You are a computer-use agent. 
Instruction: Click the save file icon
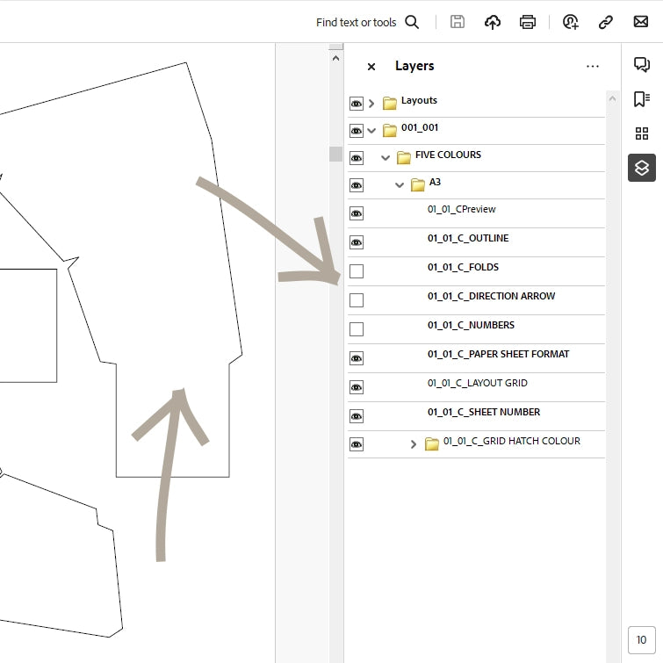(x=458, y=22)
